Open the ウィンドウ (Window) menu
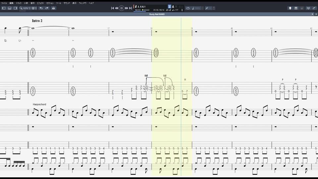318x179 pixels. [x=82, y=3]
